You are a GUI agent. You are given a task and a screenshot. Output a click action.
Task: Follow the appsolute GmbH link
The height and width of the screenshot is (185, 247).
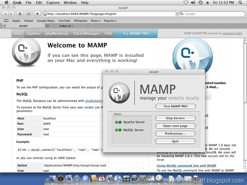[232, 34]
